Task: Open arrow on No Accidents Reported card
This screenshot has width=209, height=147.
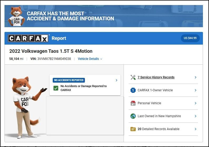Action: coord(116,80)
